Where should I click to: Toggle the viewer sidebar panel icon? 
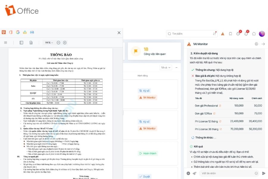(x=21, y=42)
